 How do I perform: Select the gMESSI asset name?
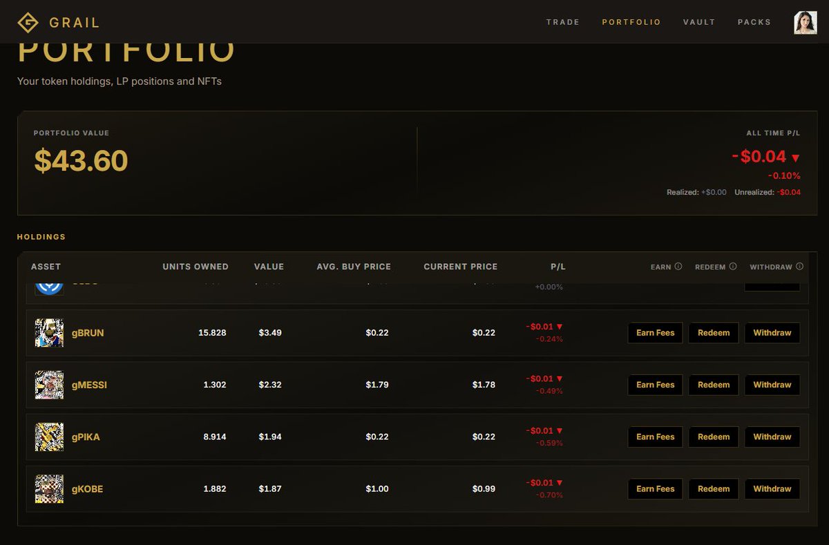click(89, 385)
